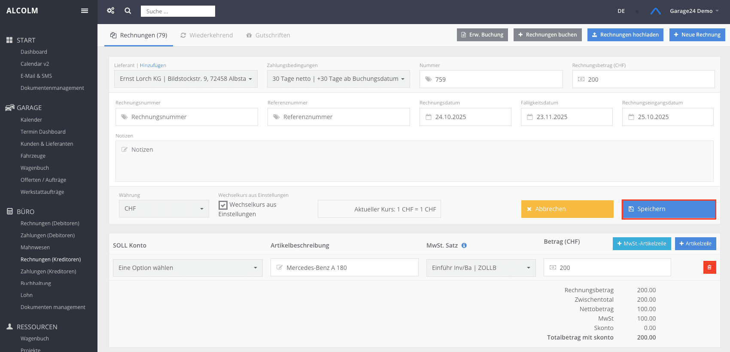The width and height of the screenshot is (730, 352).
Task: Open the Garage24 Demo user menu
Action: click(x=694, y=11)
